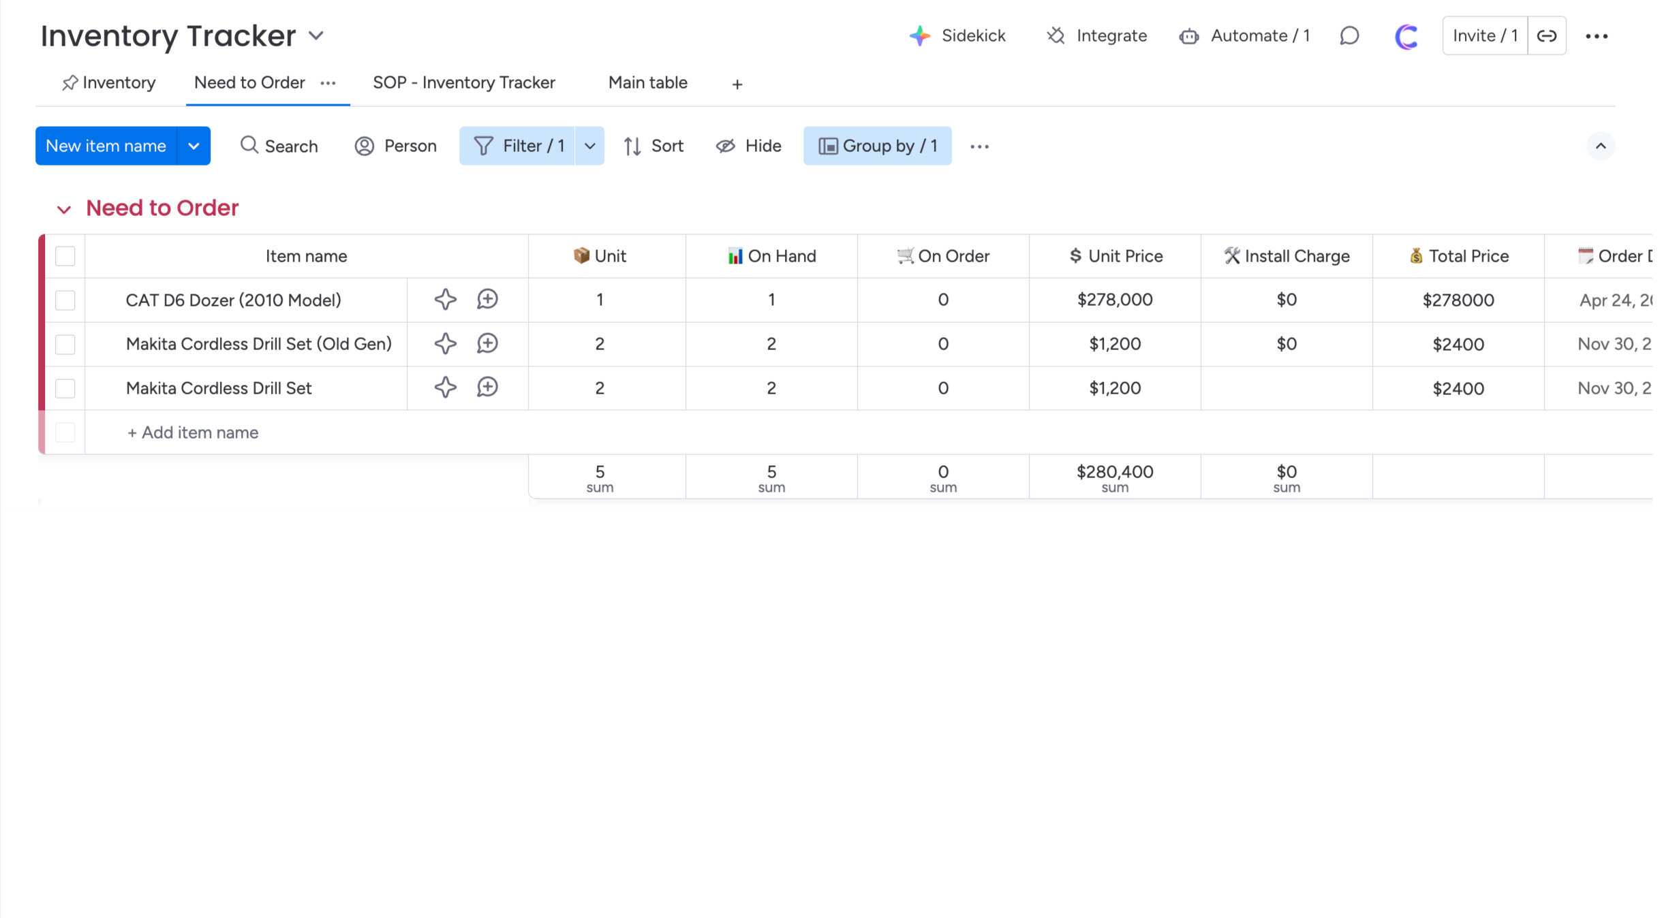The width and height of the screenshot is (1664, 918).
Task: Add update comment on Makita Cordless Drill Set row
Action: pos(487,387)
